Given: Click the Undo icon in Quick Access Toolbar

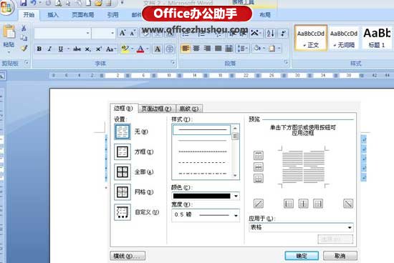Looking at the screenshot, I should click(33, 3).
